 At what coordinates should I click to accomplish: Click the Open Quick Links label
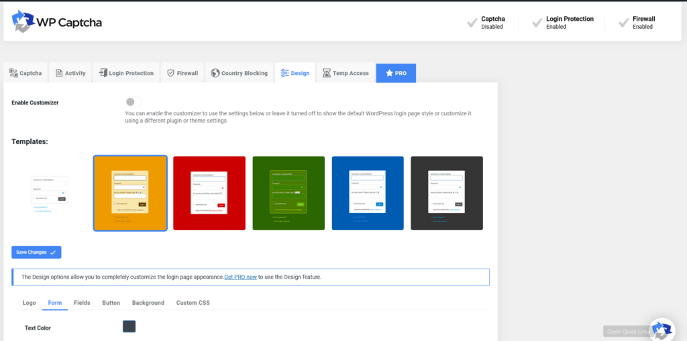click(x=627, y=332)
